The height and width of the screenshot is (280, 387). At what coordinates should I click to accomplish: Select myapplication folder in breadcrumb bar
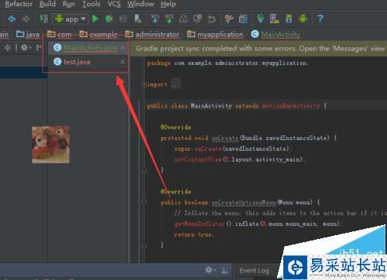point(215,34)
